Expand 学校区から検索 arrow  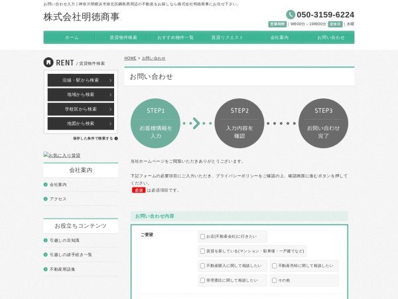tap(110, 110)
